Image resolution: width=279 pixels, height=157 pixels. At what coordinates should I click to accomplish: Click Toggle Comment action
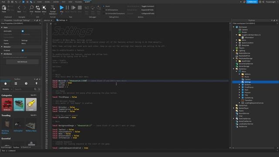[148, 6]
